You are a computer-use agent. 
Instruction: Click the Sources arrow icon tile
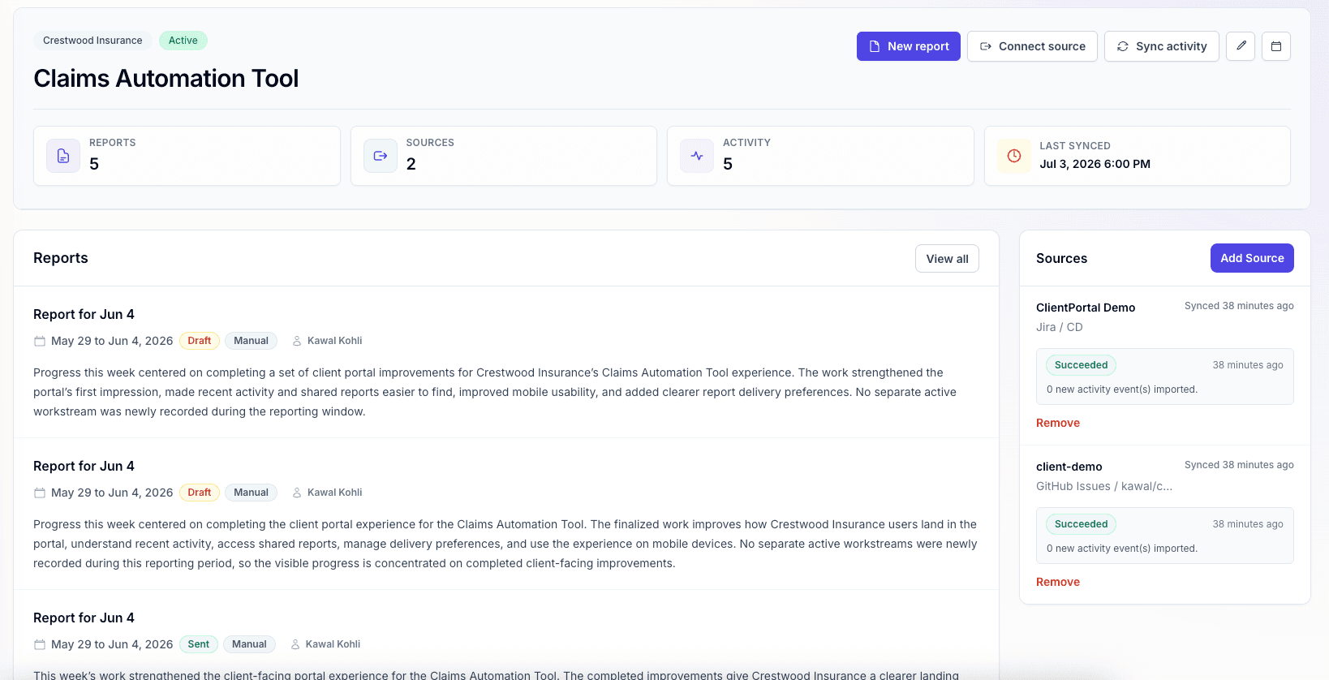(x=381, y=156)
